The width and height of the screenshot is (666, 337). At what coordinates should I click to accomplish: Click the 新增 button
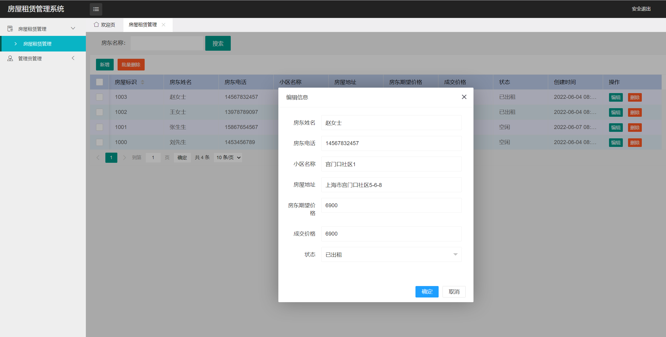click(x=105, y=65)
